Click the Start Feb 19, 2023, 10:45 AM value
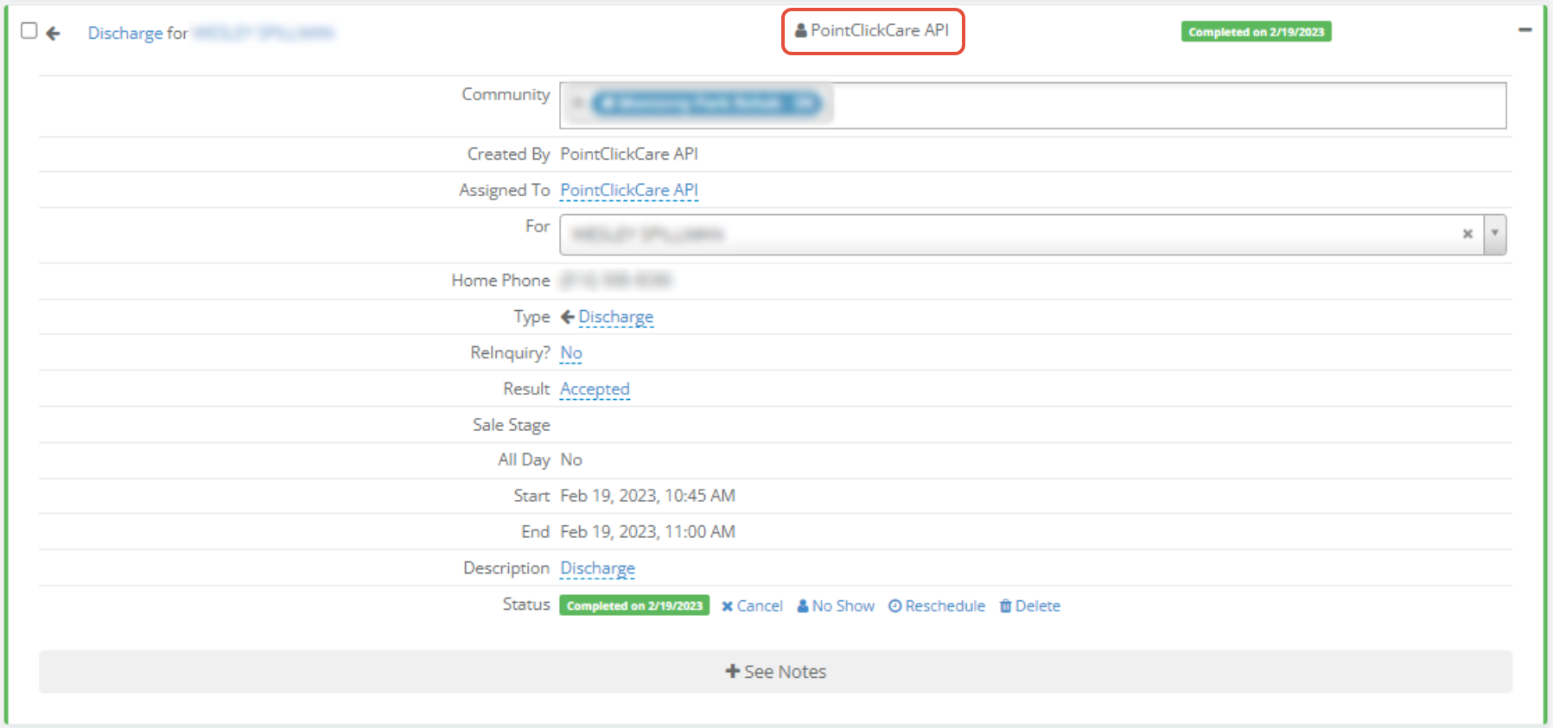Viewport: 1553px width, 728px height. click(648, 496)
